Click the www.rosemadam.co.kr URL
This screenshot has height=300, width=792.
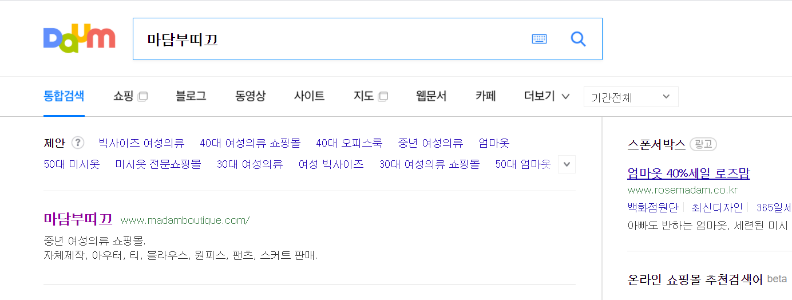tap(683, 190)
